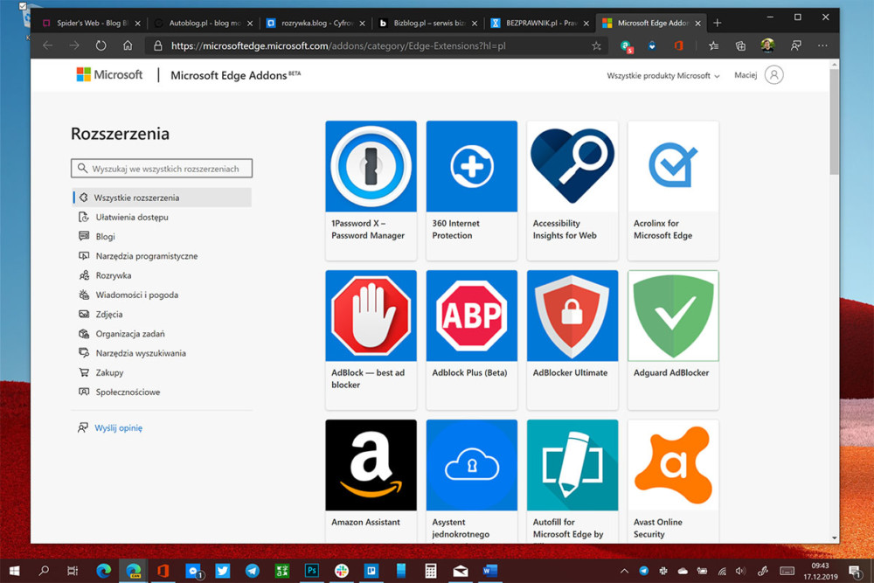Screen dimensions: 874x583
Task: Open Amazon Assistant extension
Action: coord(371,481)
